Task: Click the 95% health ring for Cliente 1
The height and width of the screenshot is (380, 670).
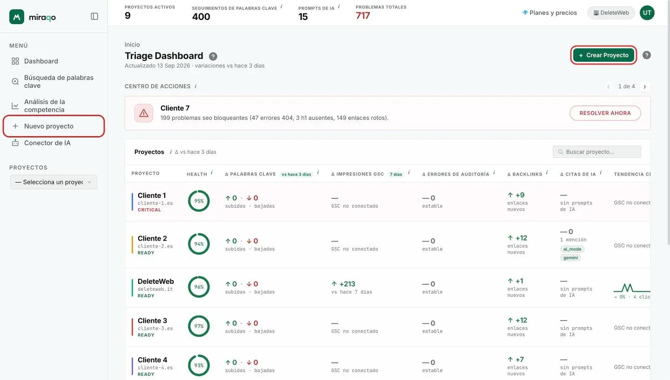Action: coord(199,201)
